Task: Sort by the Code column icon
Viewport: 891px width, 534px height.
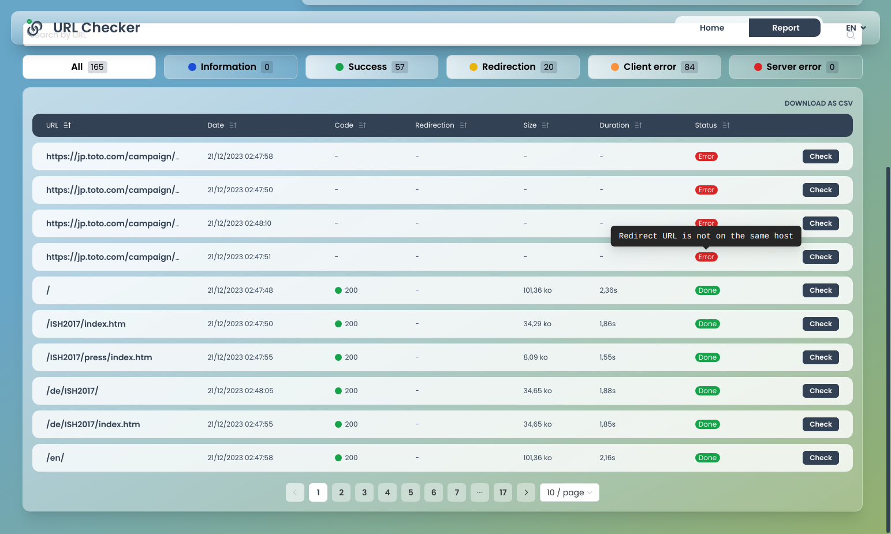Action: point(362,125)
